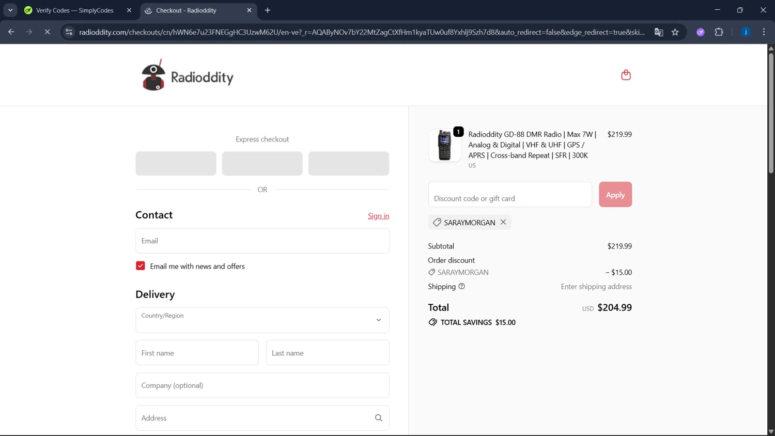
Task: Click the third express checkout button
Action: (x=349, y=163)
